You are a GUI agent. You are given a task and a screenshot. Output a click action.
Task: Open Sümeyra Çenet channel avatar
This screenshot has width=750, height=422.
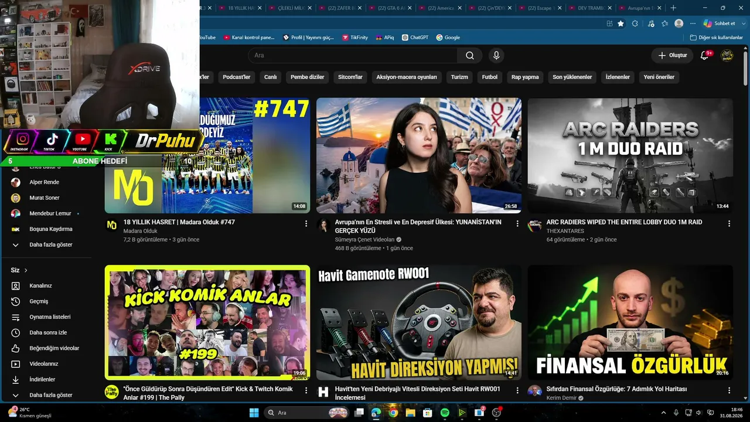point(323,226)
